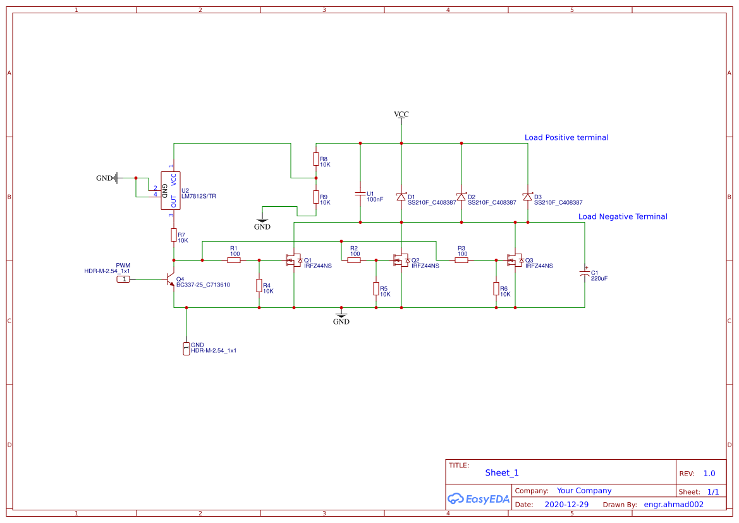Screen dimensions: 739x523
Task: Click the Sheet_1 title text
Action: [x=501, y=472]
